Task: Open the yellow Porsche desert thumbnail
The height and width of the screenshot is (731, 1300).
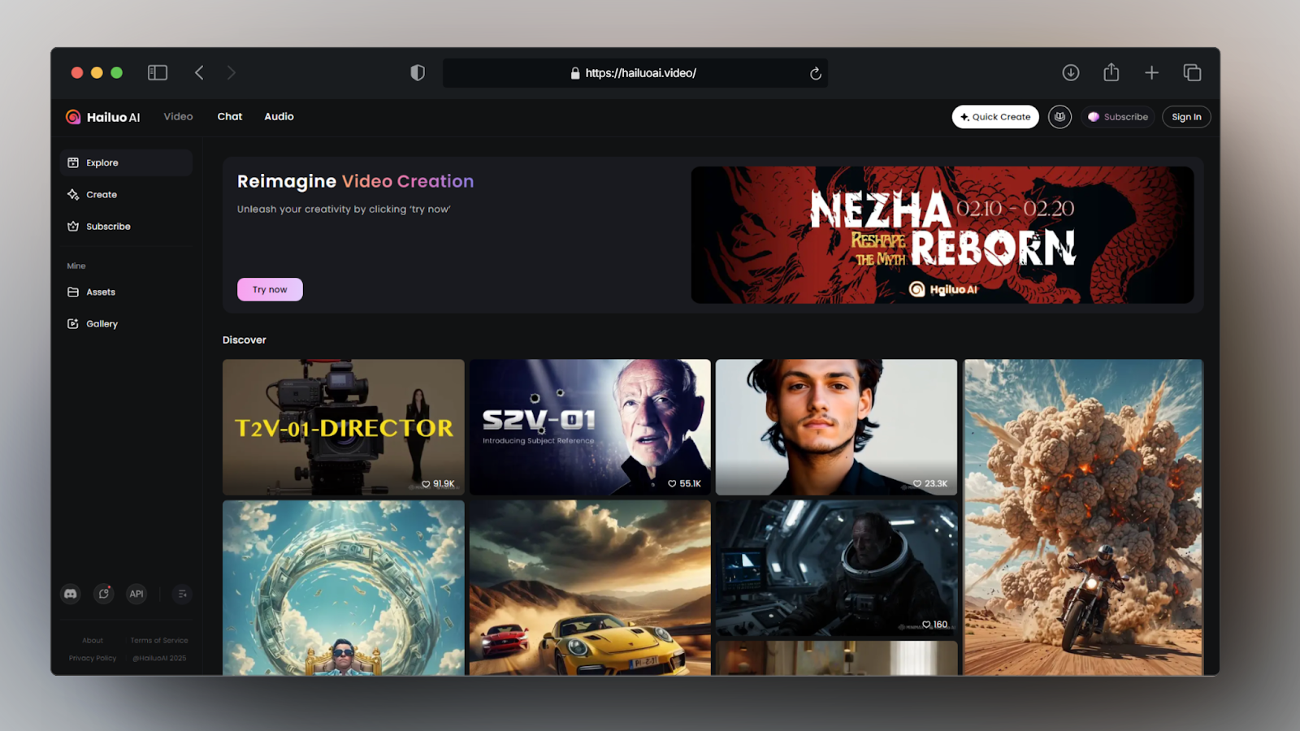Action: [590, 588]
